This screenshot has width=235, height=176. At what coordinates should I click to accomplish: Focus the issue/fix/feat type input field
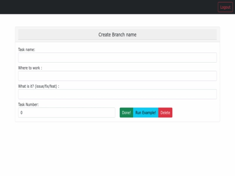117,94
